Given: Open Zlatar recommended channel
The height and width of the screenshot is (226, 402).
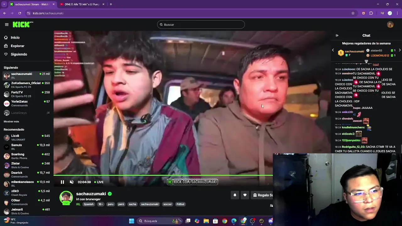Looking at the screenshot, I should [x=26, y=165].
